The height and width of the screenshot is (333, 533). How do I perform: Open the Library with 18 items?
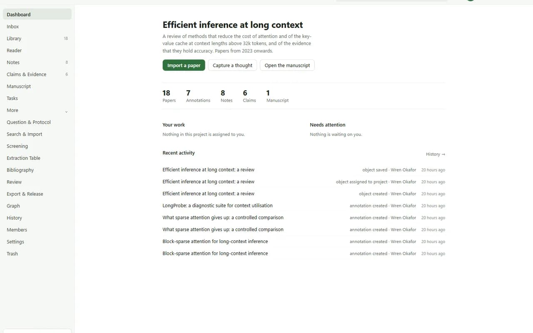tap(37, 39)
